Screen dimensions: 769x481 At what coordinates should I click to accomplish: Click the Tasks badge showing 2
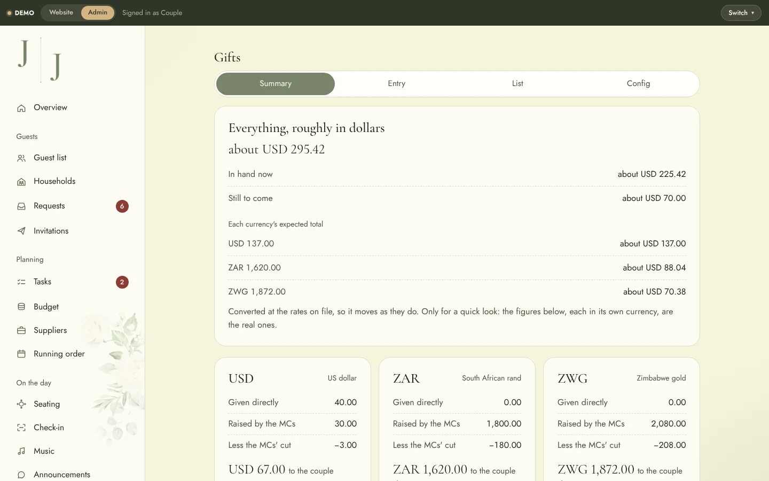point(122,282)
